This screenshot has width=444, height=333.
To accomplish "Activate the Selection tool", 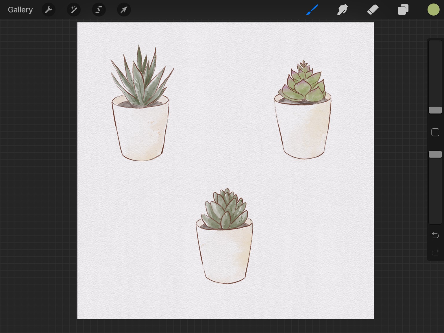I will tap(99, 10).
